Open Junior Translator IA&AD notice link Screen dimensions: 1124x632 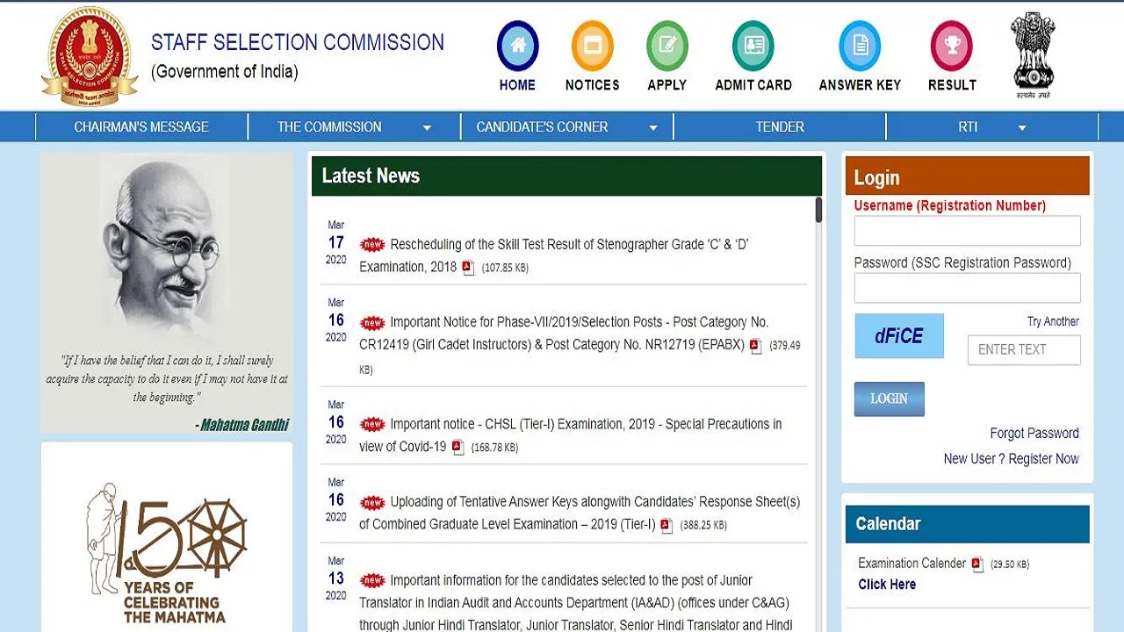575,603
